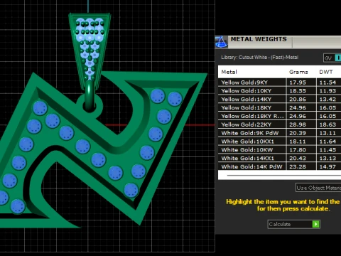Viewport: 341px width, 256px height.
Task: Click the 18.63 DWT value
Action: 328,124
